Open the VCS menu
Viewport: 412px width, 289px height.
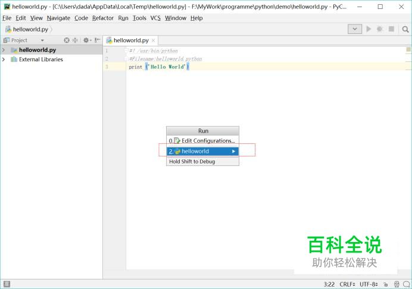[155, 18]
